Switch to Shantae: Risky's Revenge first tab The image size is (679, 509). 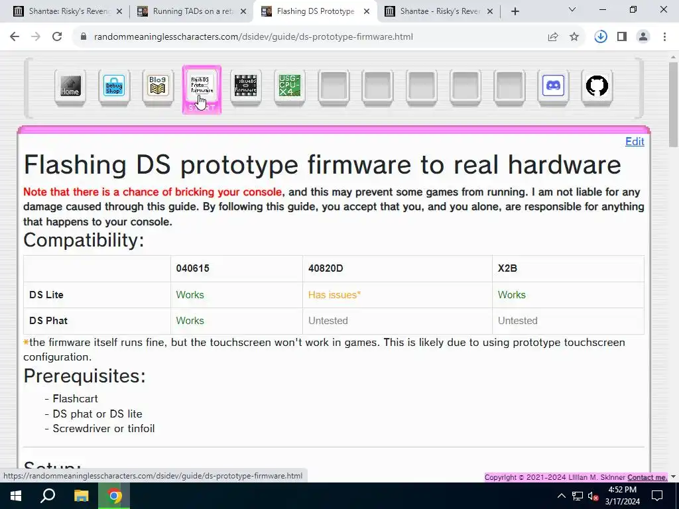coord(67,11)
